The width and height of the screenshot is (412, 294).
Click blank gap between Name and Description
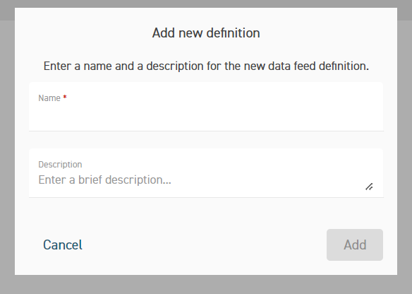(206, 140)
